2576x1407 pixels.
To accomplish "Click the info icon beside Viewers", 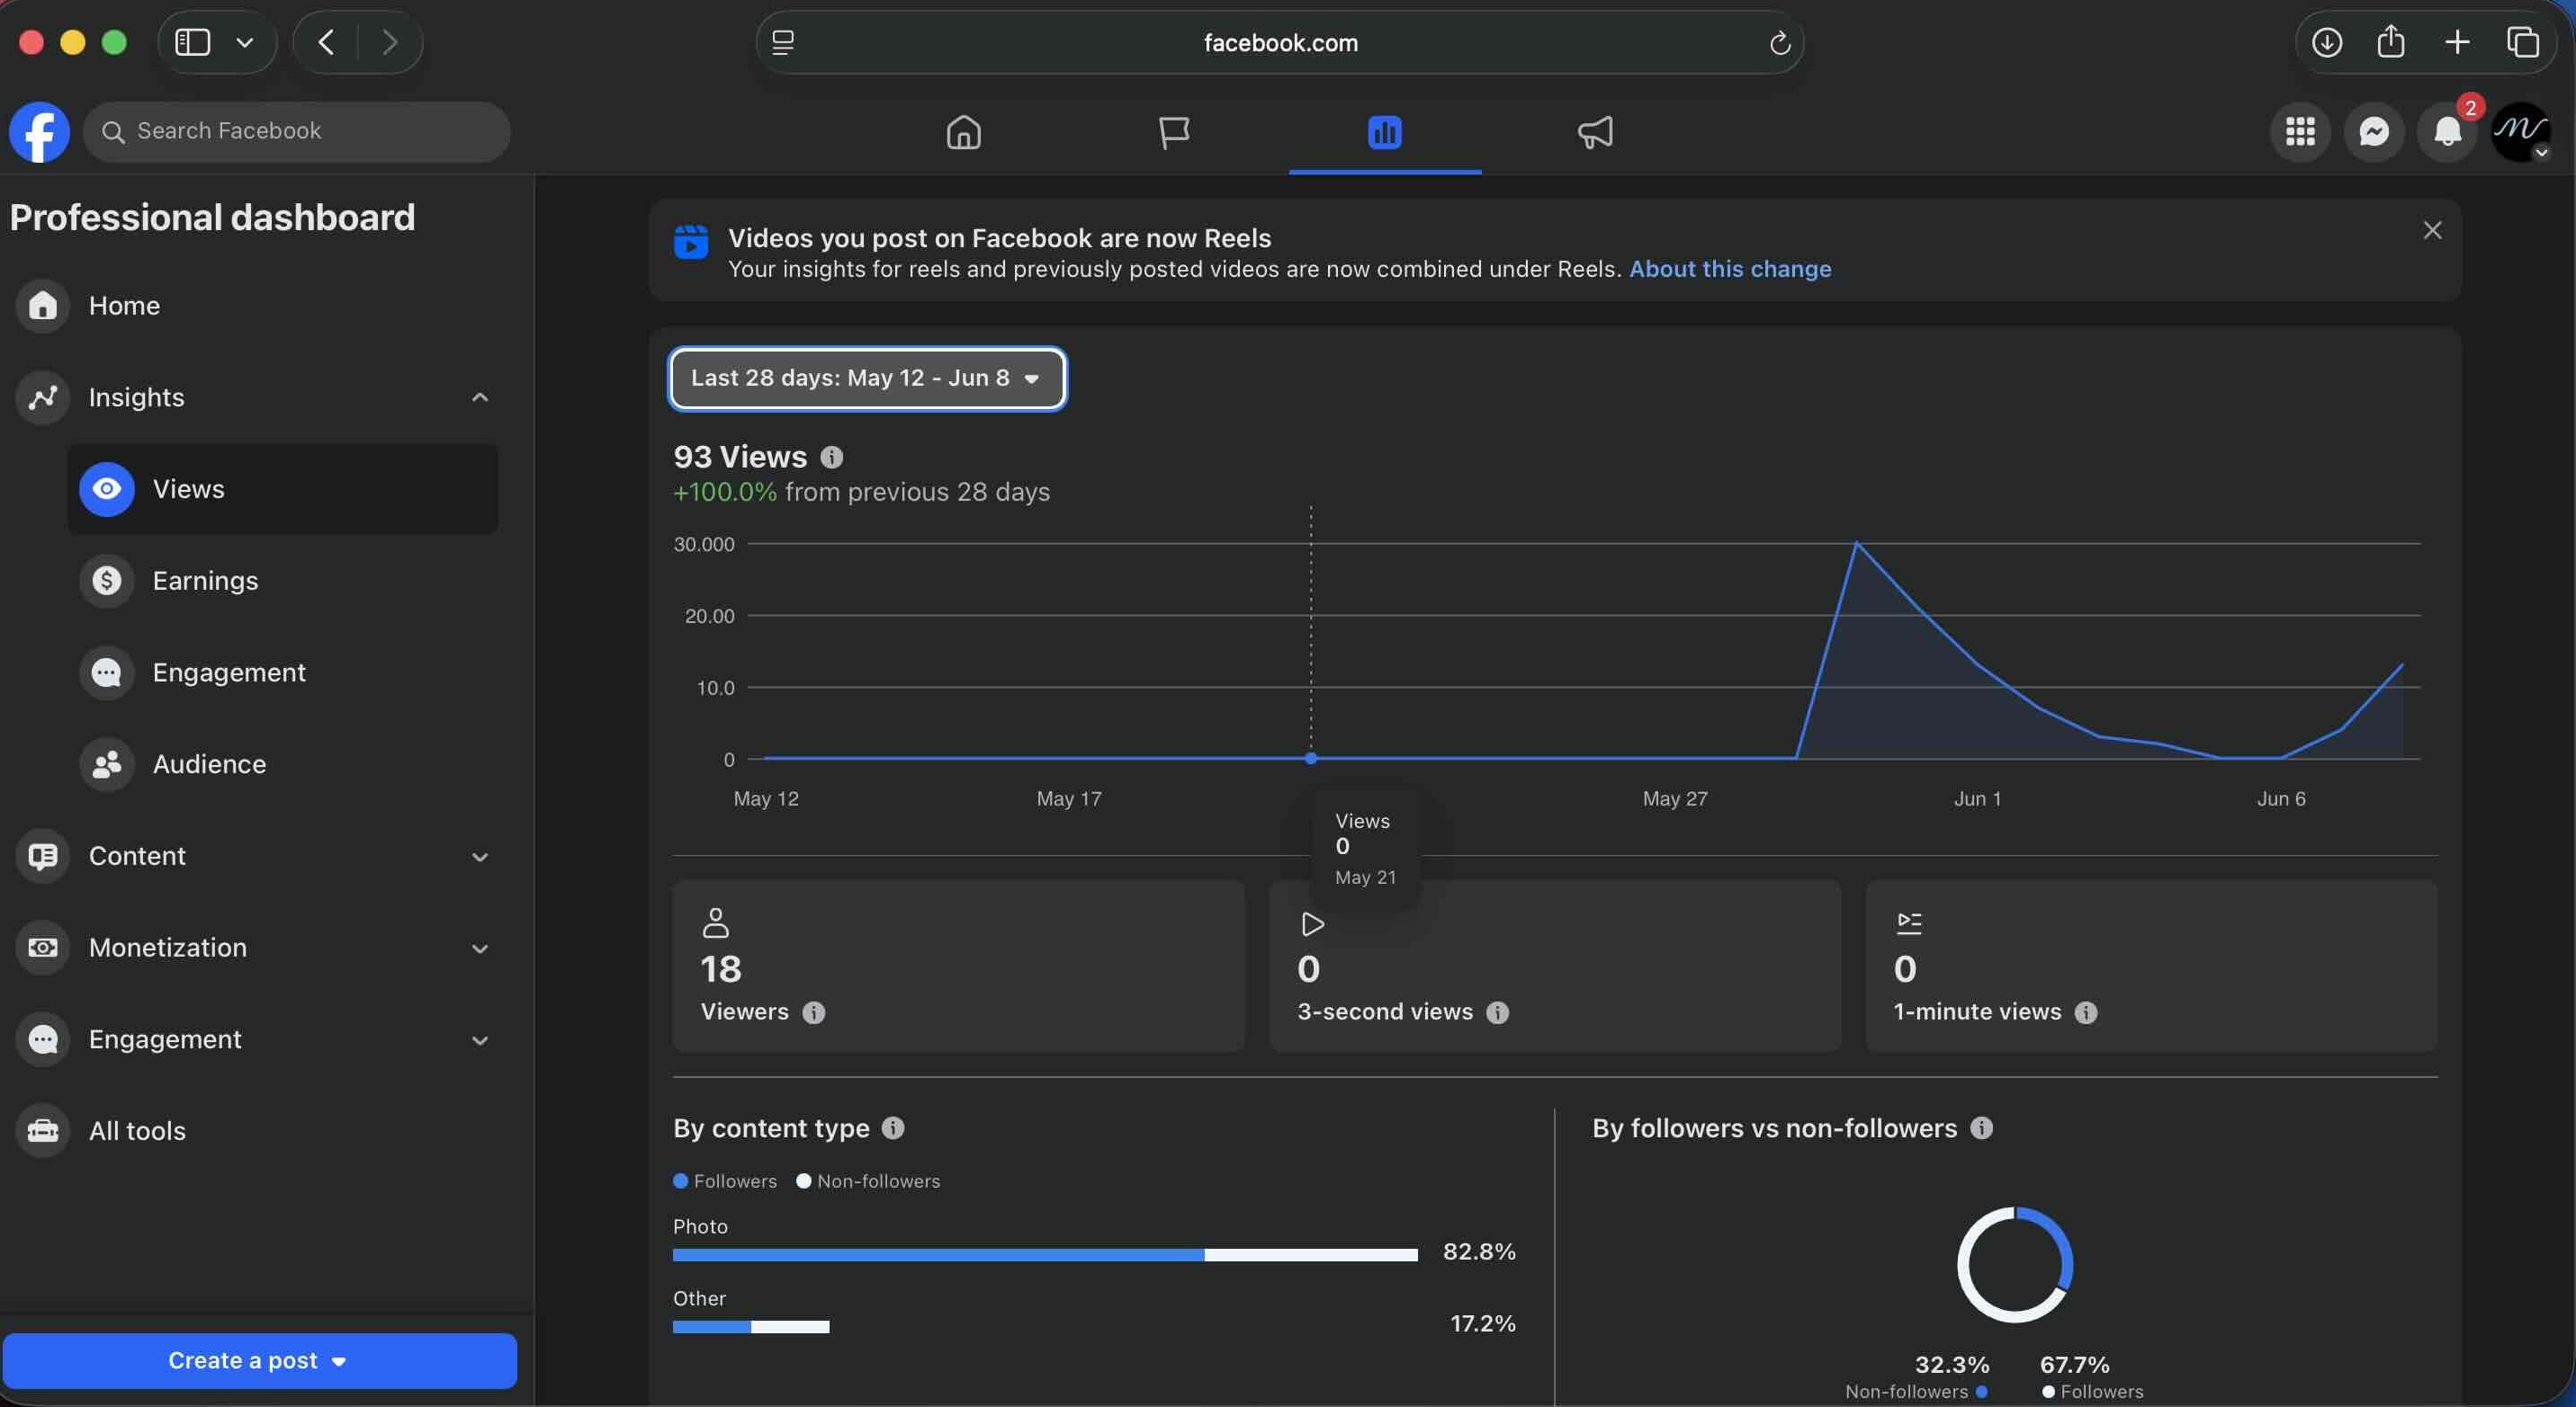I will click(814, 1012).
